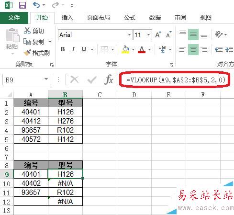This screenshot has height=215, width=234.
Task: Expand the font color dropdown arrow
Action: (x=149, y=50)
